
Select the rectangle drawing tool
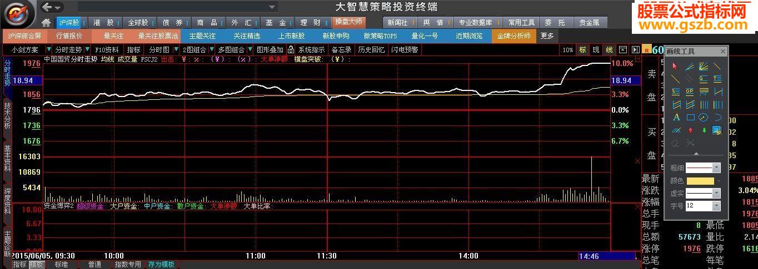click(690, 117)
